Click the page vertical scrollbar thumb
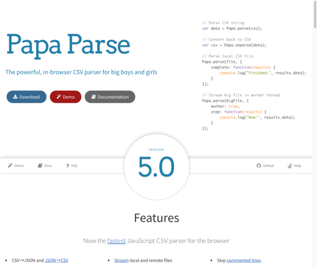Screen dimensions: 317x267 pyautogui.click(x=315, y=14)
